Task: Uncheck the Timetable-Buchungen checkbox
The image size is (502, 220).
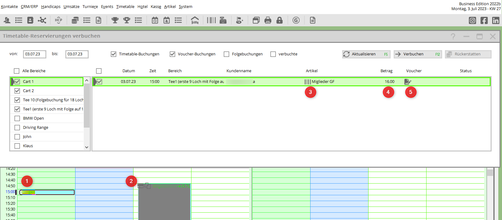Action: tap(114, 54)
